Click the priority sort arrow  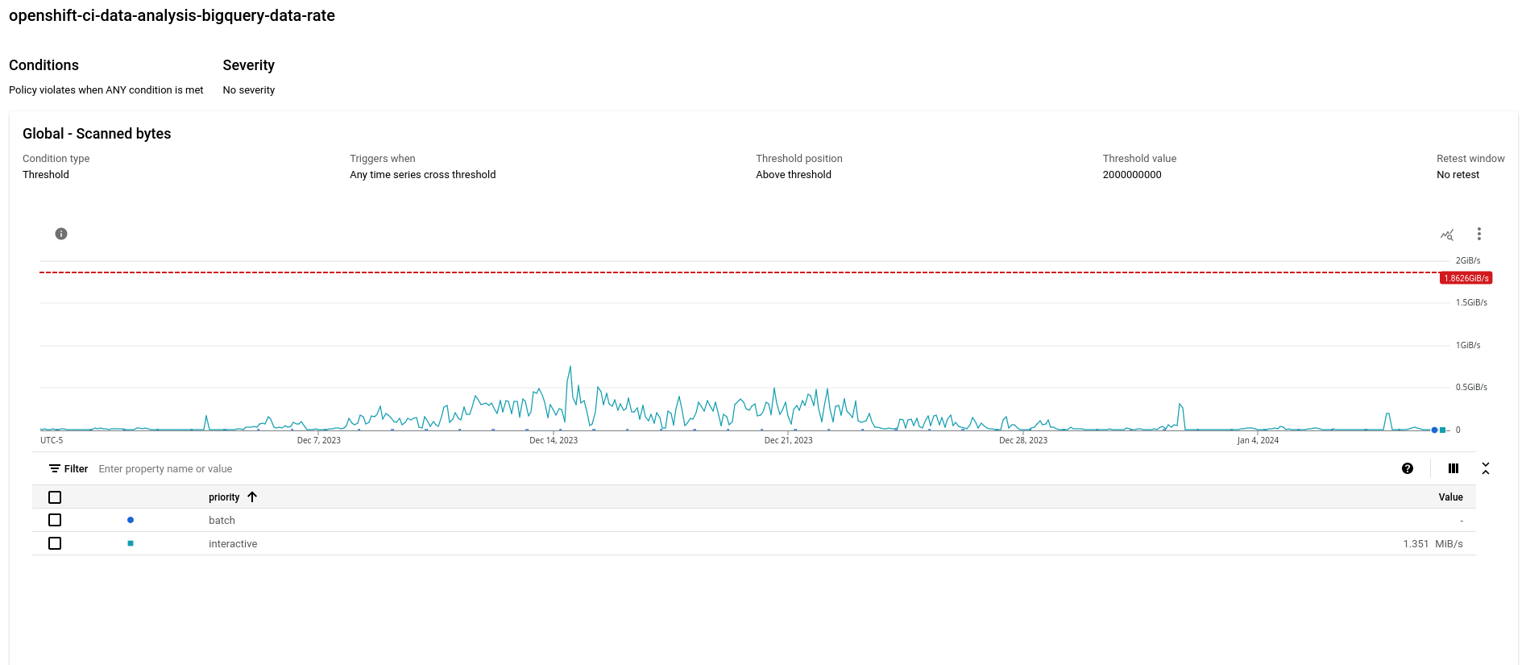252,497
